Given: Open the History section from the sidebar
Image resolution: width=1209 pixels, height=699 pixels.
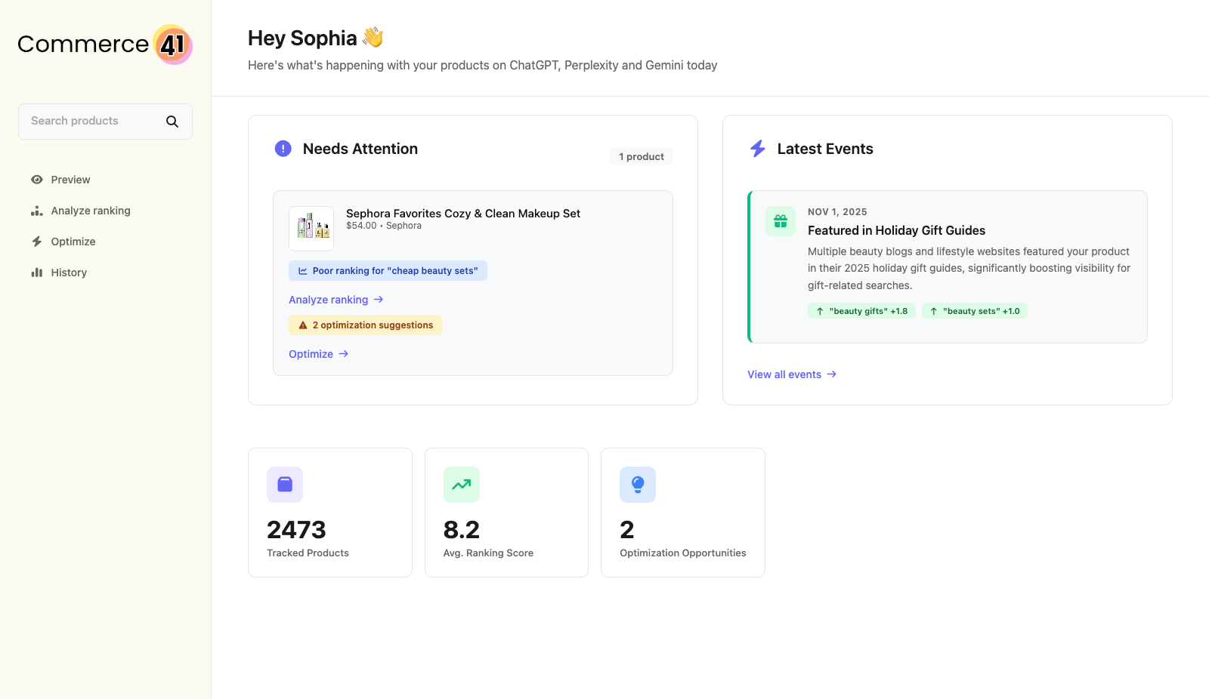Looking at the screenshot, I should click(69, 273).
